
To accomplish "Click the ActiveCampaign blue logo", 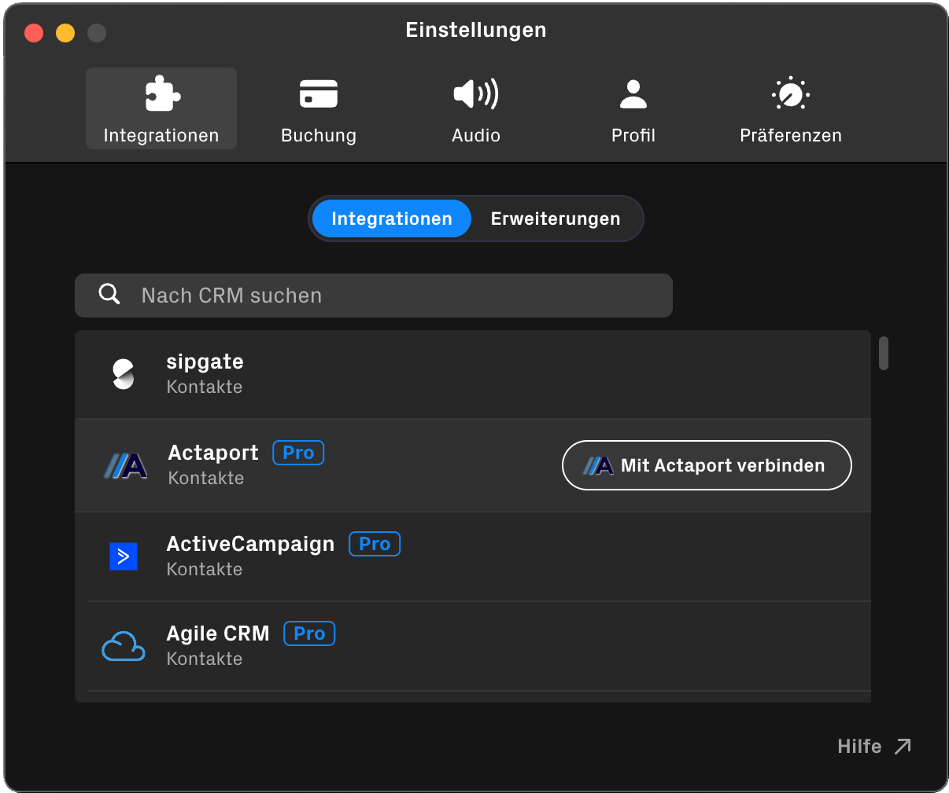I will (123, 556).
